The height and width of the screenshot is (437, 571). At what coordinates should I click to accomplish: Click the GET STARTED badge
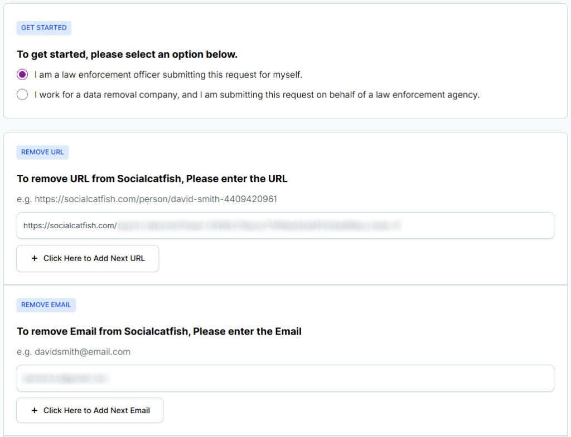coord(44,28)
